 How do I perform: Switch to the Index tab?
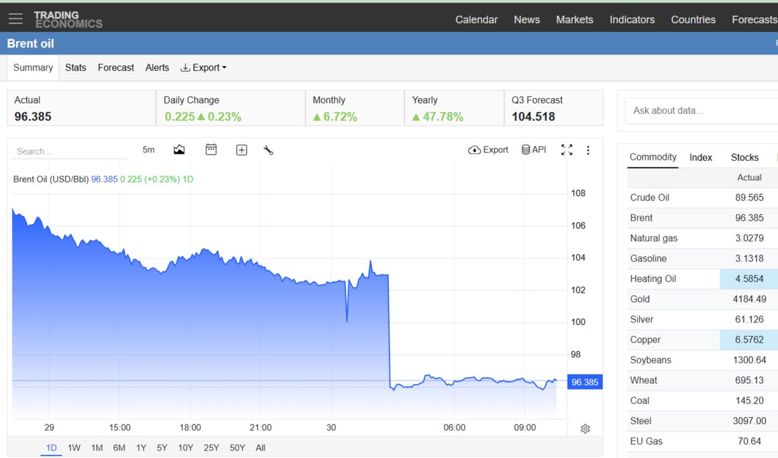pyautogui.click(x=701, y=158)
